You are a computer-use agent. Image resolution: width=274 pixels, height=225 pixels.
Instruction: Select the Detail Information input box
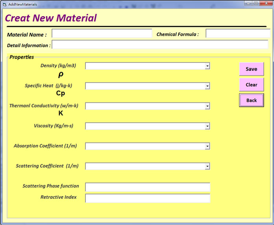tap(159, 45)
